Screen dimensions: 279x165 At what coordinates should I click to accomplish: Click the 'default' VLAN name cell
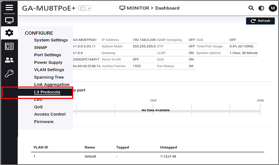(x=90, y=156)
